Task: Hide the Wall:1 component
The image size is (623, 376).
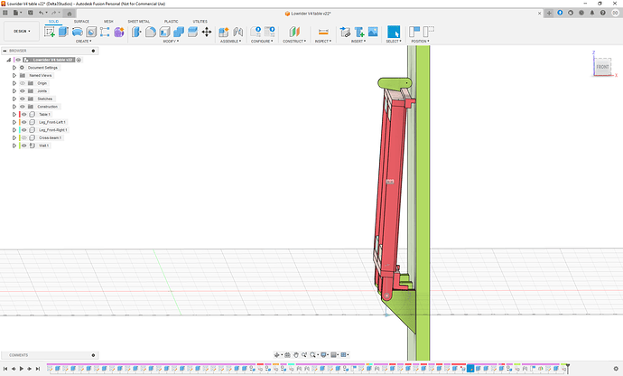Action: pyautogui.click(x=23, y=146)
